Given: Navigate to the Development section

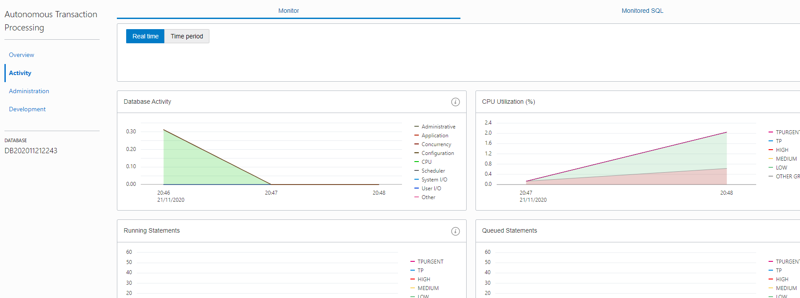Looking at the screenshot, I should (27, 109).
